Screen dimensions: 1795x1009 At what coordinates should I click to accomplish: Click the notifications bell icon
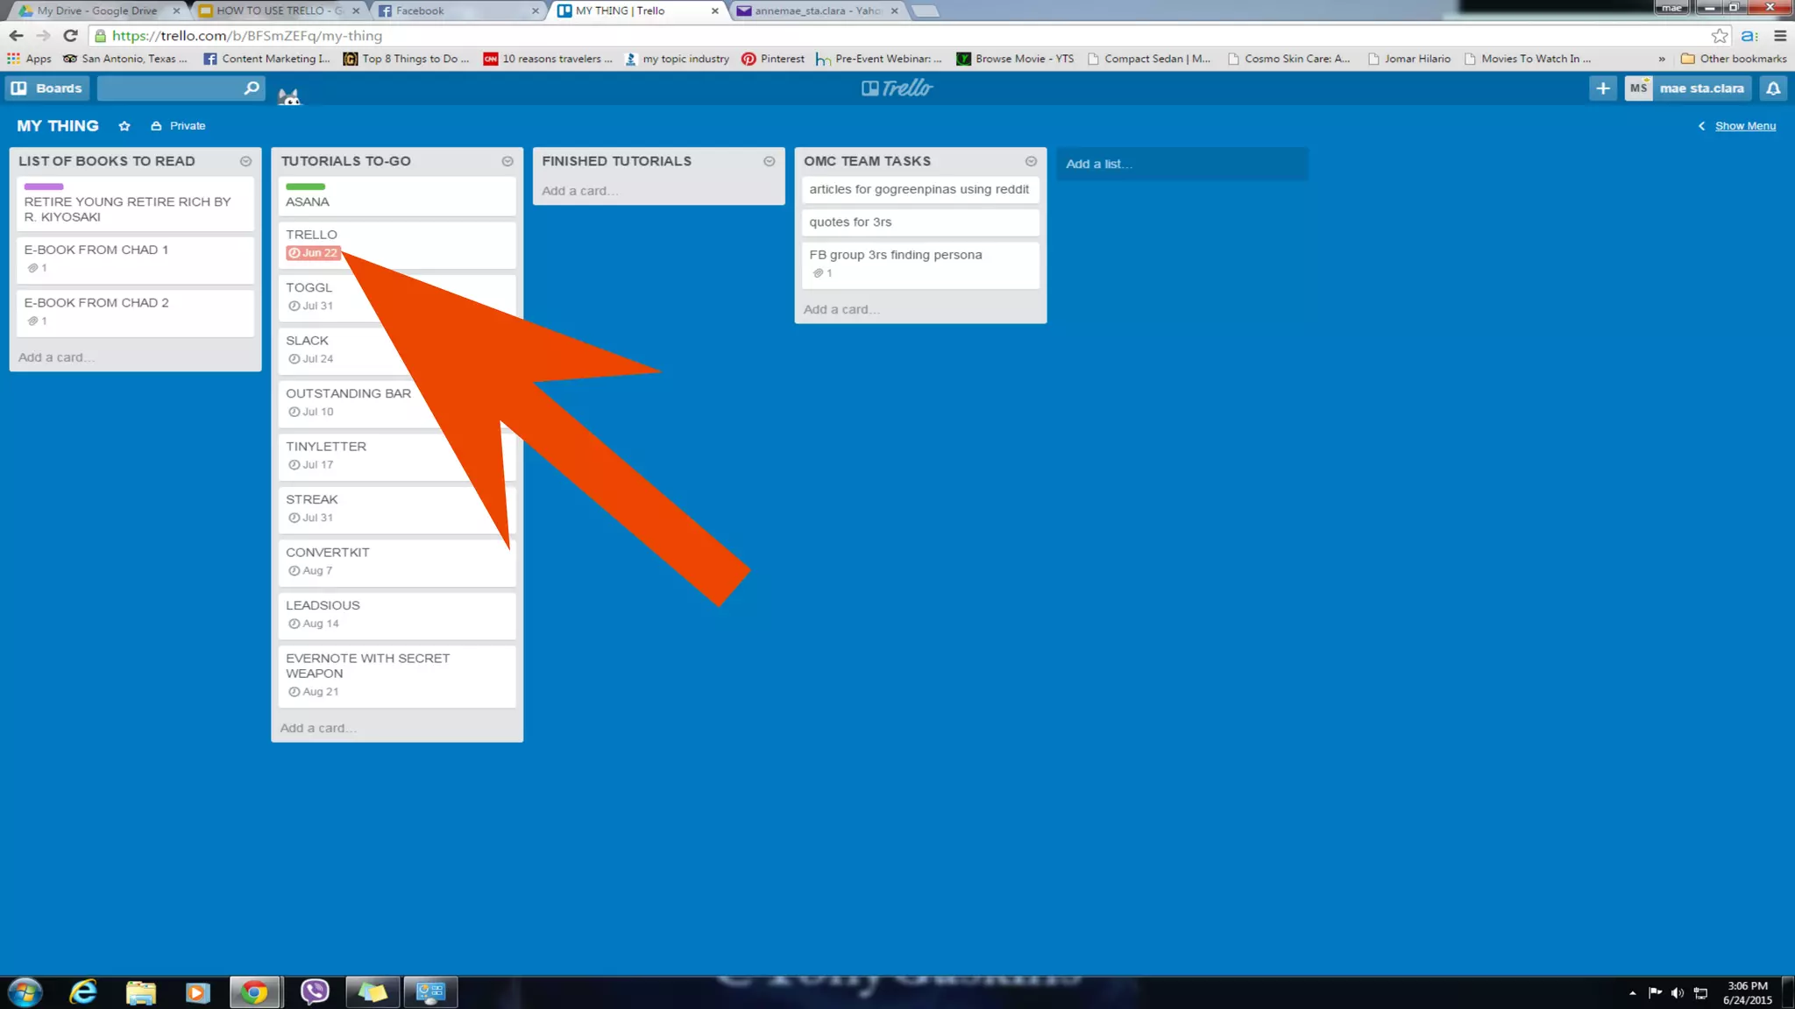pos(1773,88)
